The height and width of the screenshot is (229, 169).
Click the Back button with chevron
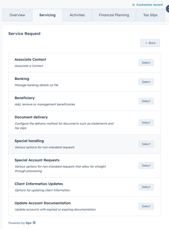click(x=150, y=43)
